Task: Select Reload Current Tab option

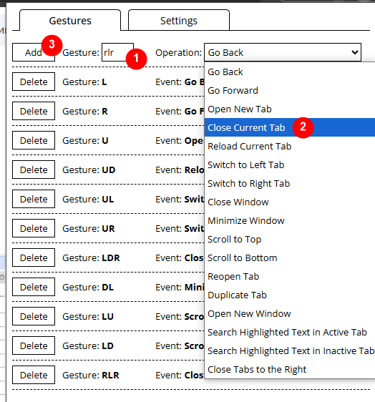Action: pyautogui.click(x=290, y=146)
